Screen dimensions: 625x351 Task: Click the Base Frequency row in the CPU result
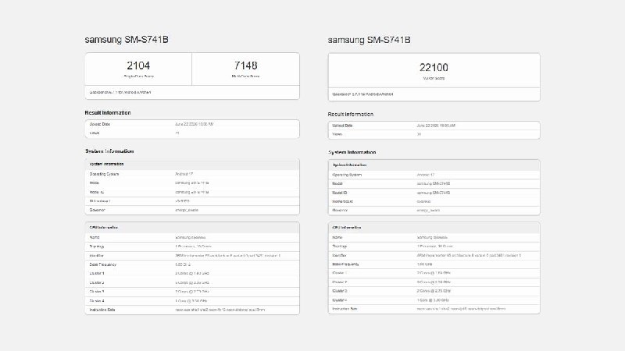[192, 264]
